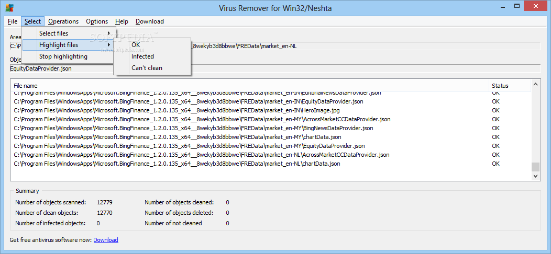The width and height of the screenshot is (551, 254).
Task: Expand the Highlight files submenu
Action: (68, 45)
